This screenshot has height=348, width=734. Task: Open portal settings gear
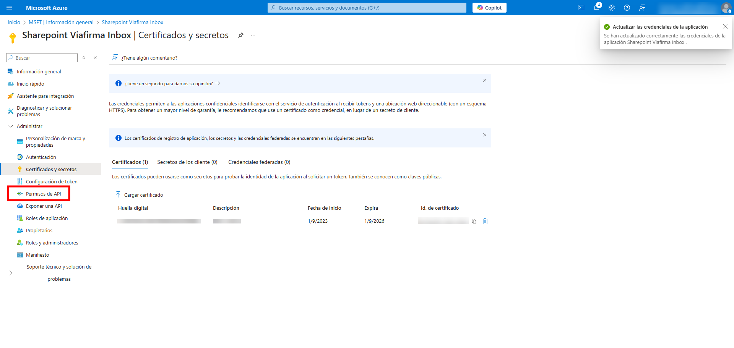612,8
